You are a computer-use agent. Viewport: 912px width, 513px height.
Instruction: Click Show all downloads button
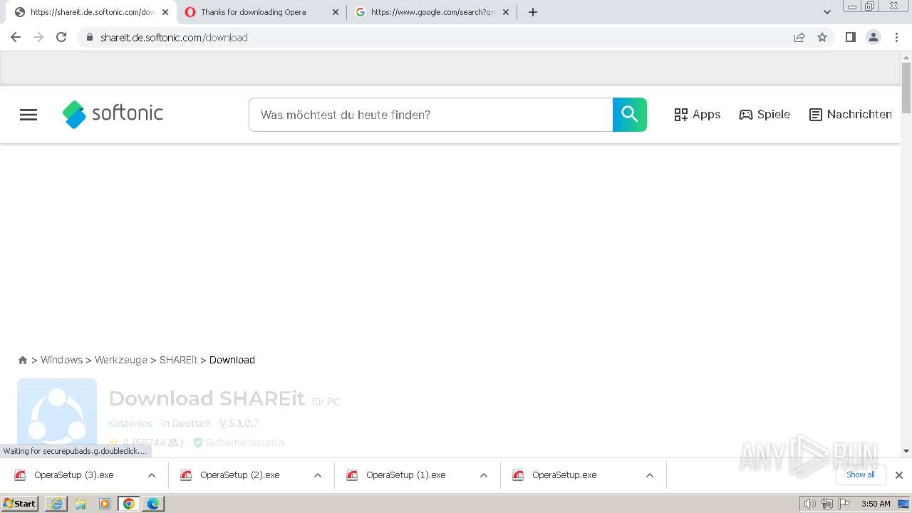[x=861, y=475]
